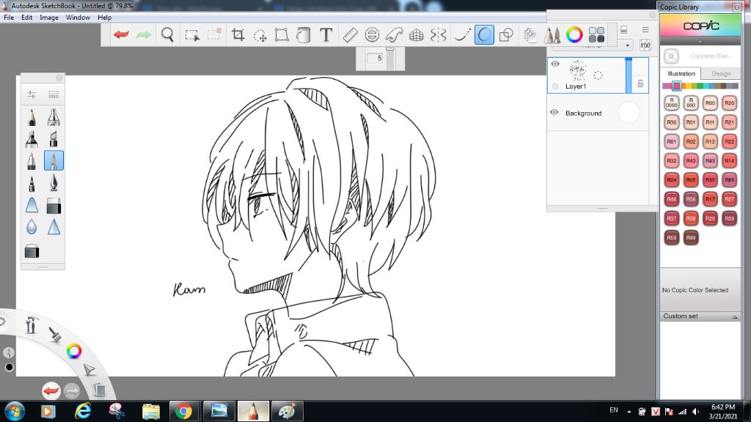
Task: Select the pencil brush in brush palette
Action: (32, 117)
